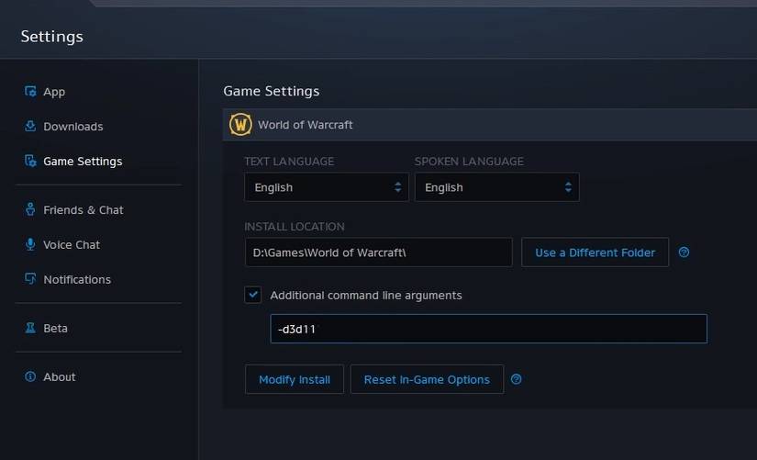Image resolution: width=757 pixels, height=460 pixels.
Task: Click the command line arguments field with -d3d11
Action: [488, 329]
